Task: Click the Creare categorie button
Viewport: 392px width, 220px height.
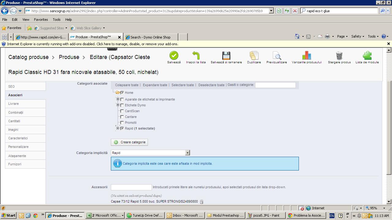Action: pyautogui.click(x=129, y=142)
